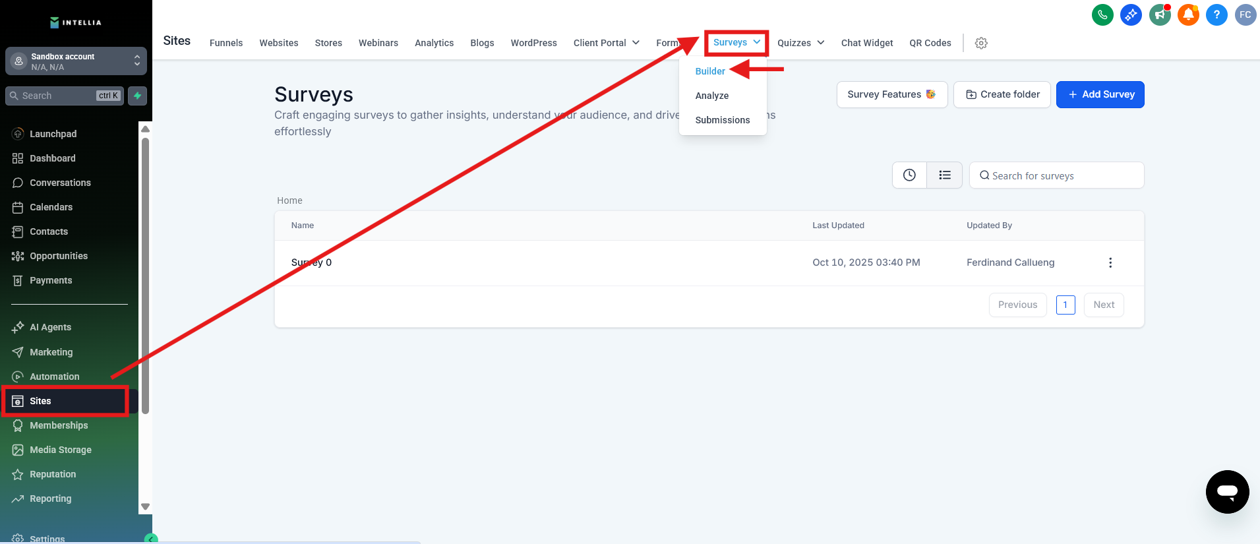Click the sidebar scrollbar down arrow

click(x=146, y=506)
